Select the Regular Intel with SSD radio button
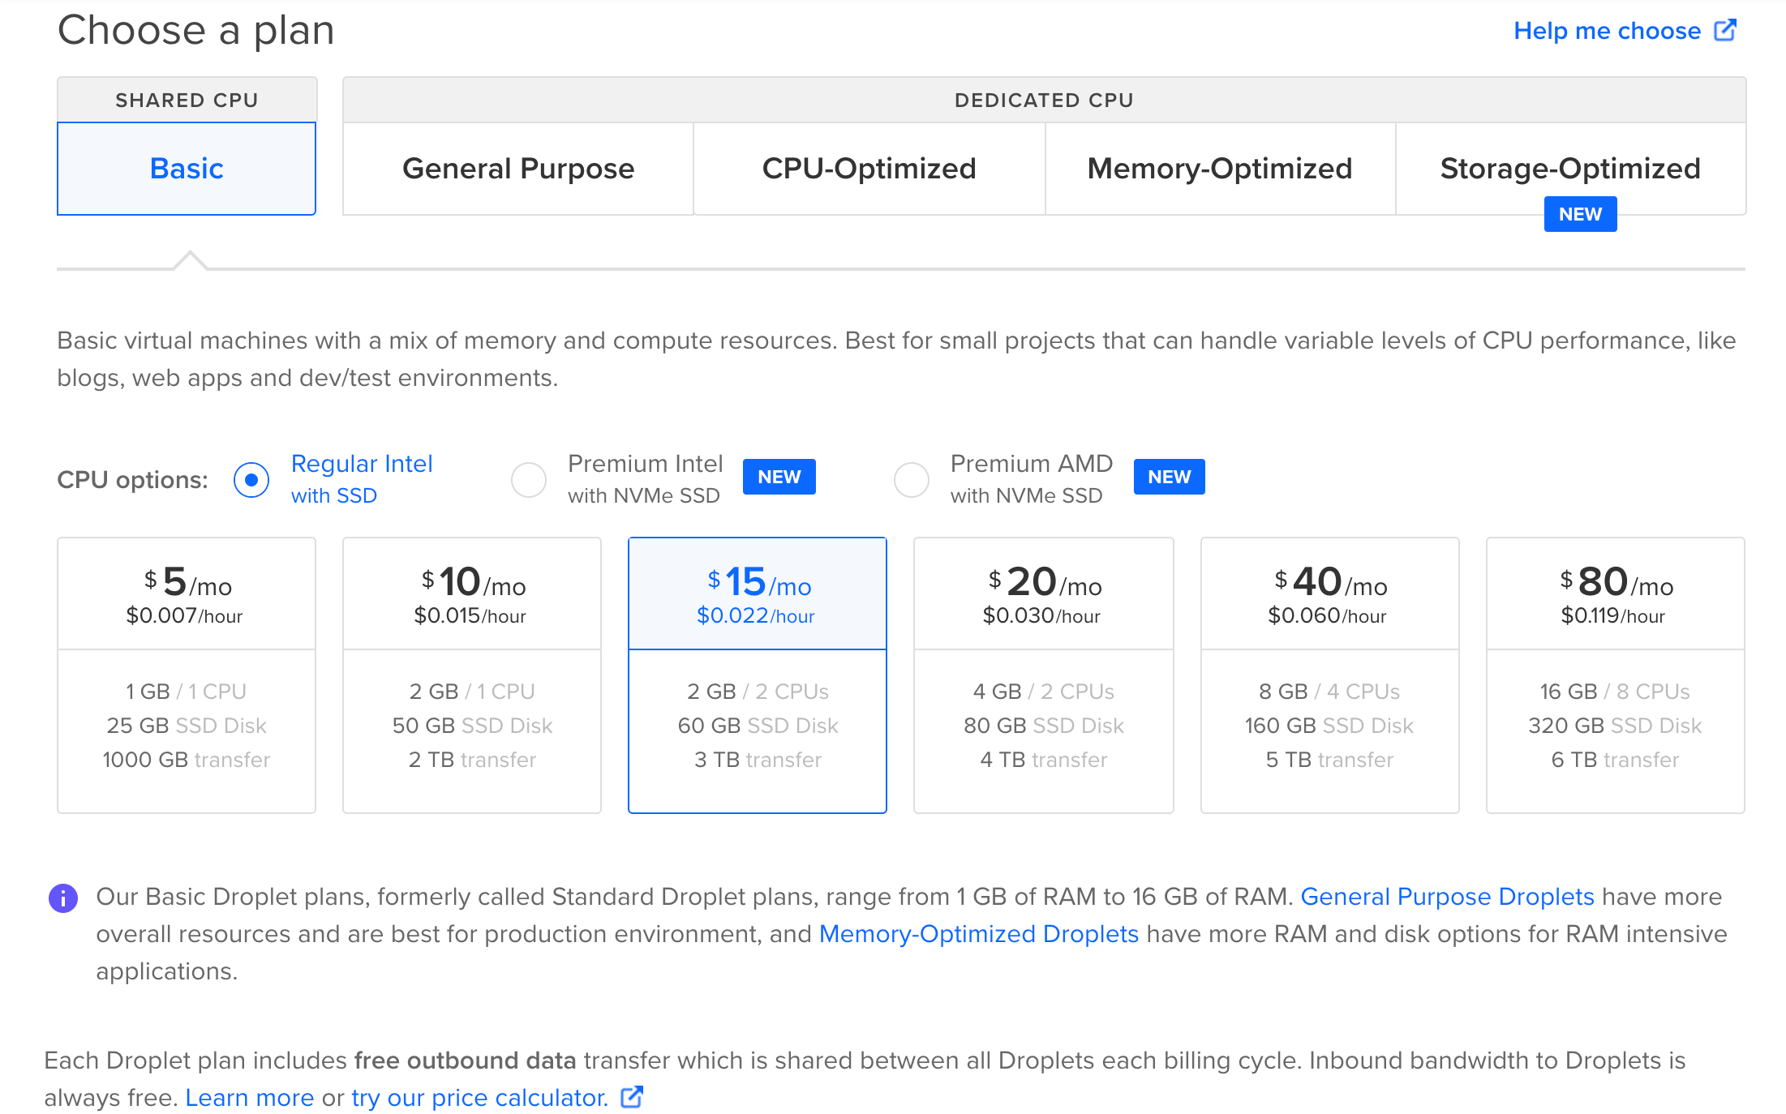1786x1114 pixels. [251, 479]
